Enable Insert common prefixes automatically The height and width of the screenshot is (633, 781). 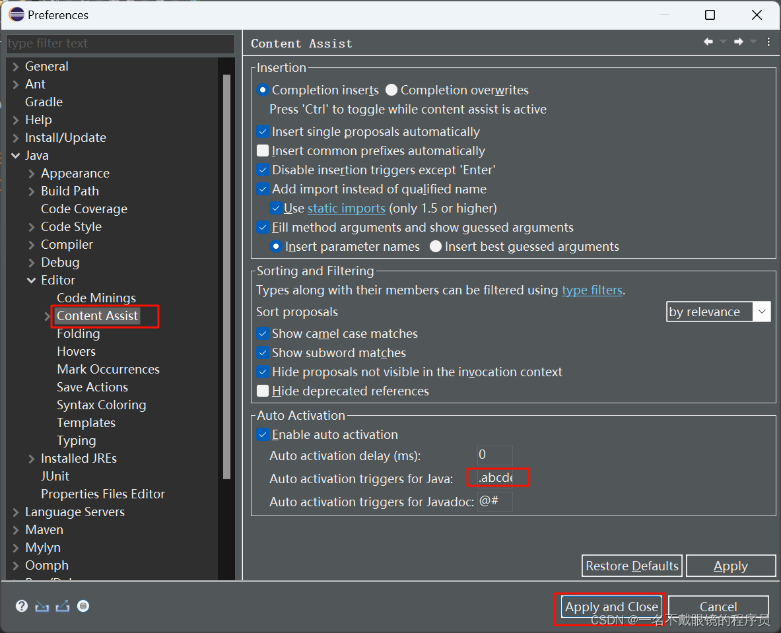pyautogui.click(x=263, y=151)
